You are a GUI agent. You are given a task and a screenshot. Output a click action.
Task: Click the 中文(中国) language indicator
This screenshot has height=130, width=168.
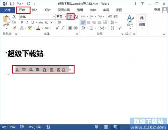pyautogui.click(x=35, y=127)
